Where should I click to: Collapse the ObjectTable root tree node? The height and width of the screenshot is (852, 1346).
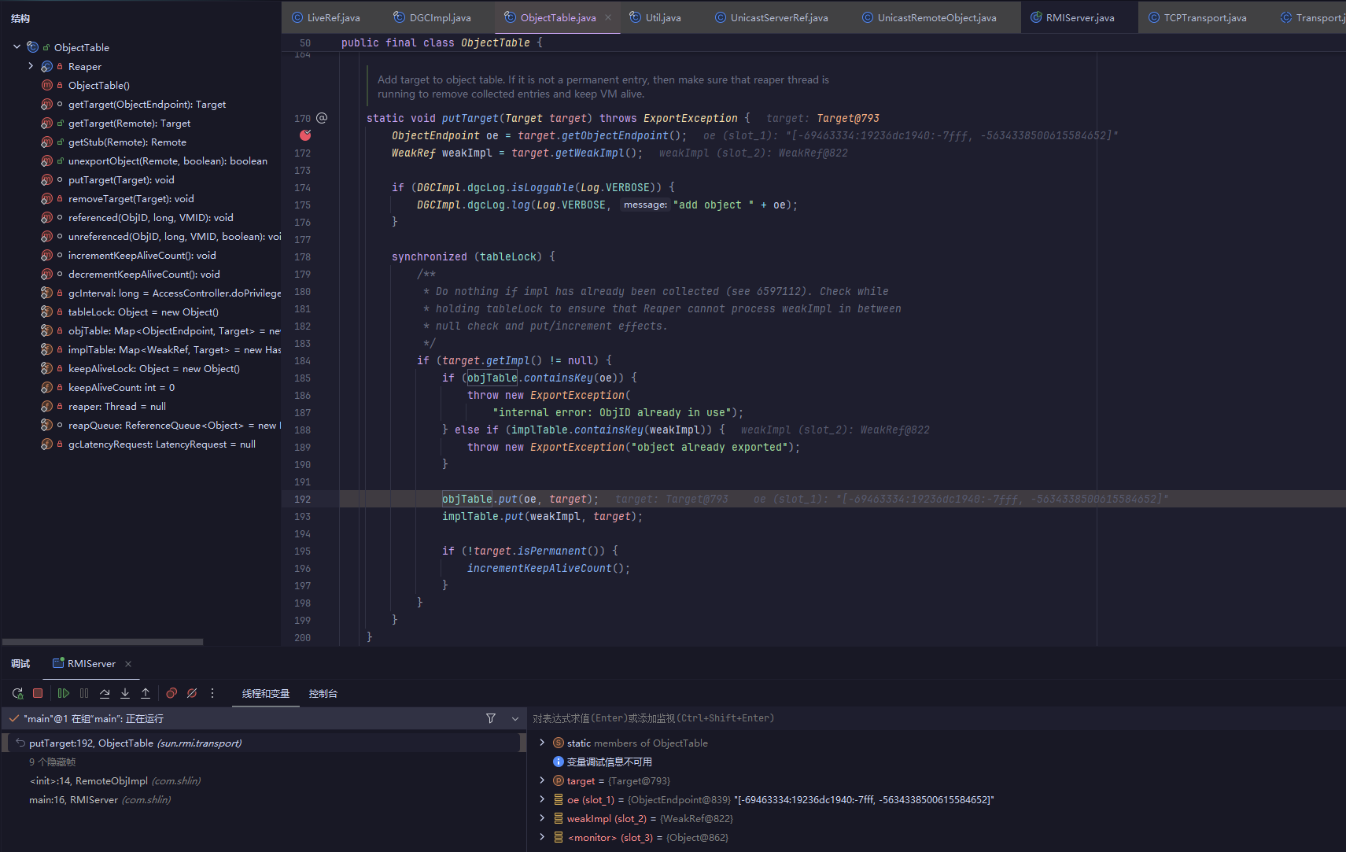point(17,47)
